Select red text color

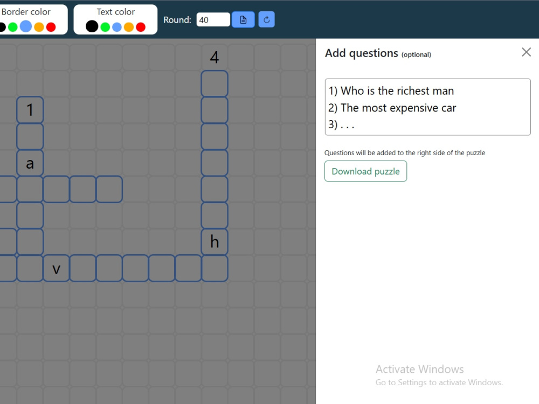pyautogui.click(x=141, y=27)
